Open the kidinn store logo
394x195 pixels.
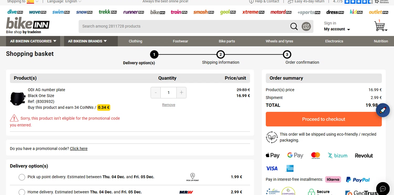click(356, 12)
